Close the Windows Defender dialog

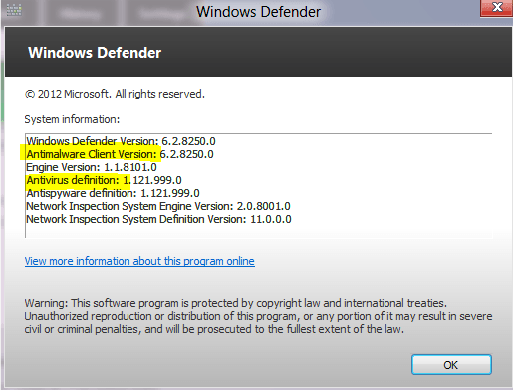(x=496, y=8)
